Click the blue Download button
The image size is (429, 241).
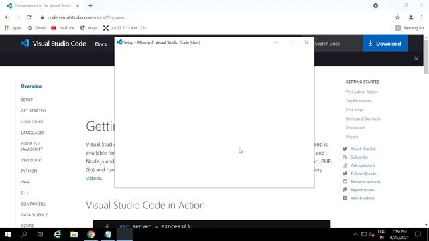[x=385, y=44]
